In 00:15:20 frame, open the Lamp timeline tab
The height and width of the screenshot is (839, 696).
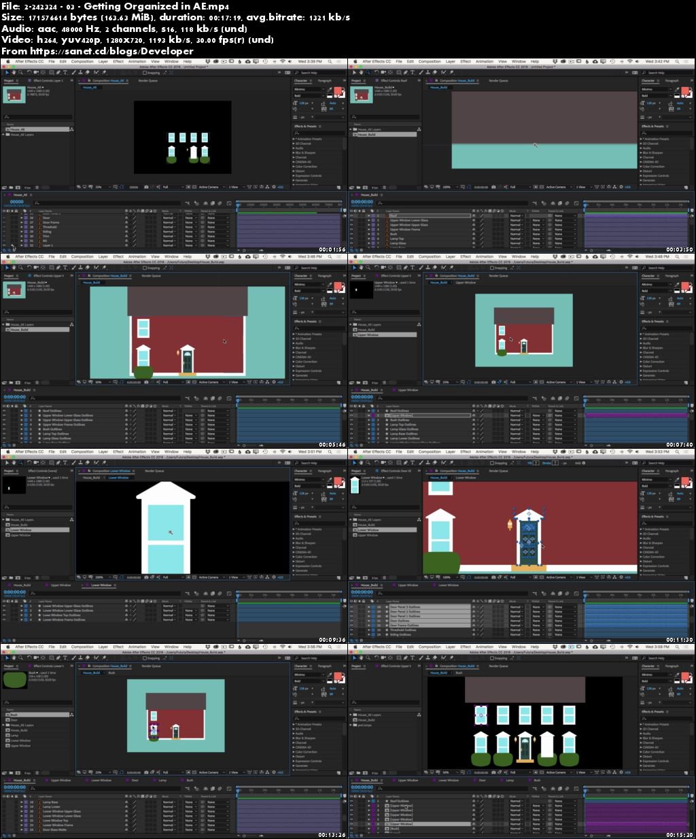pos(508,781)
